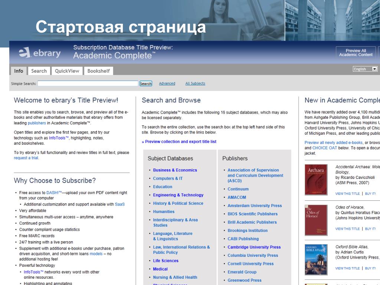This screenshot has width=380, height=285.
Task: Open the Life Sciences database
Action: 166,261
